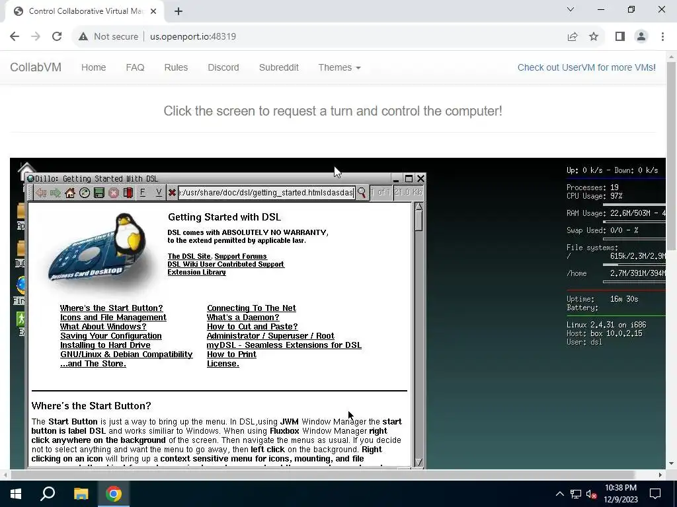Open Chrome profile avatar icon

tap(641, 37)
